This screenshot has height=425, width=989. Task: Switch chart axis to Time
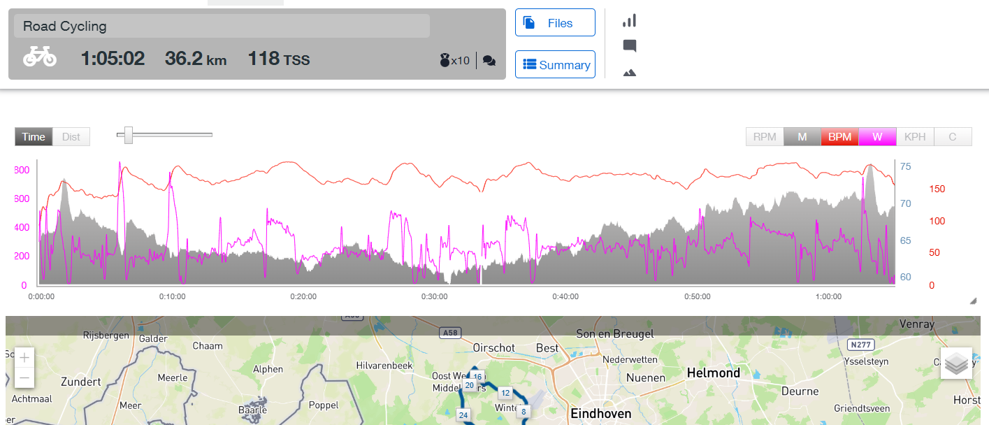34,137
